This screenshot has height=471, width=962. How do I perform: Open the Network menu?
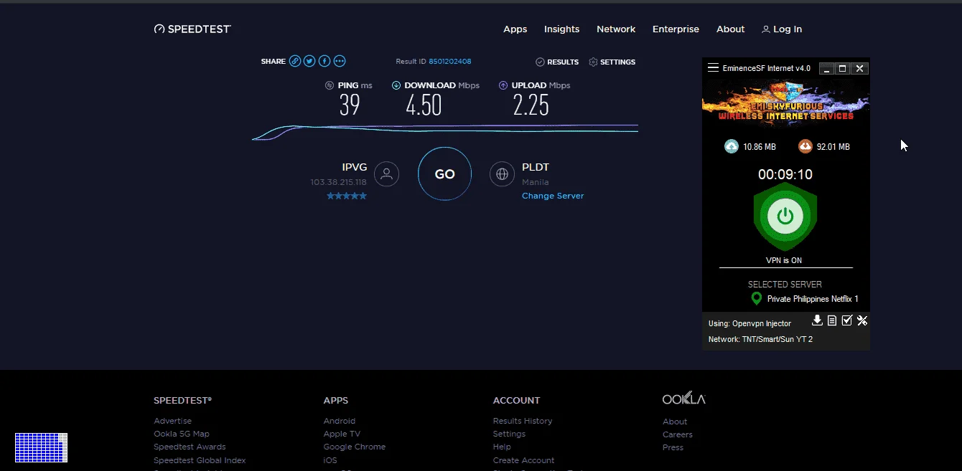point(616,29)
